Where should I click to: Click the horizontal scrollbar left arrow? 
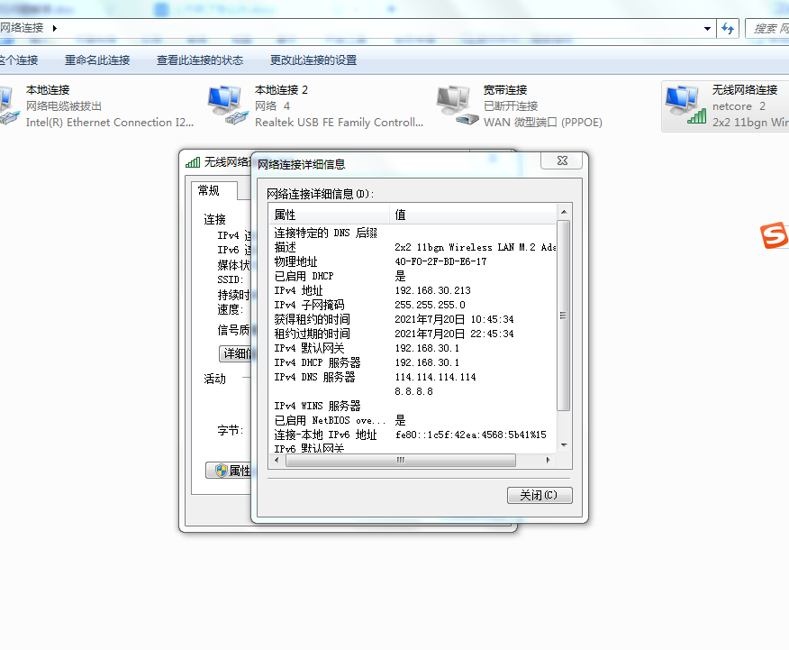point(277,460)
